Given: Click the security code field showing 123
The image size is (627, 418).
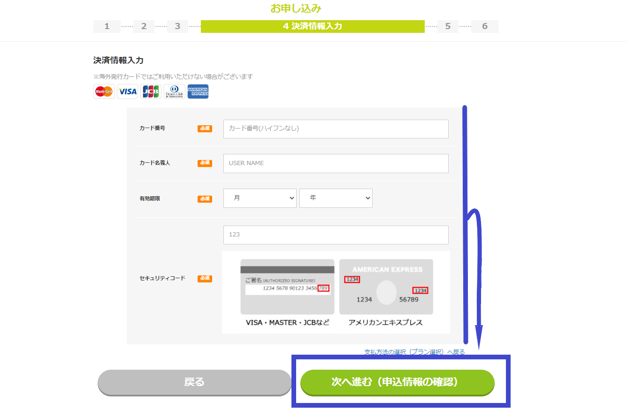Looking at the screenshot, I should click(x=336, y=235).
